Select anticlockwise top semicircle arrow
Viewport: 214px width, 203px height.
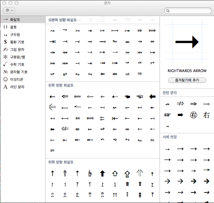[x=102, y=139]
